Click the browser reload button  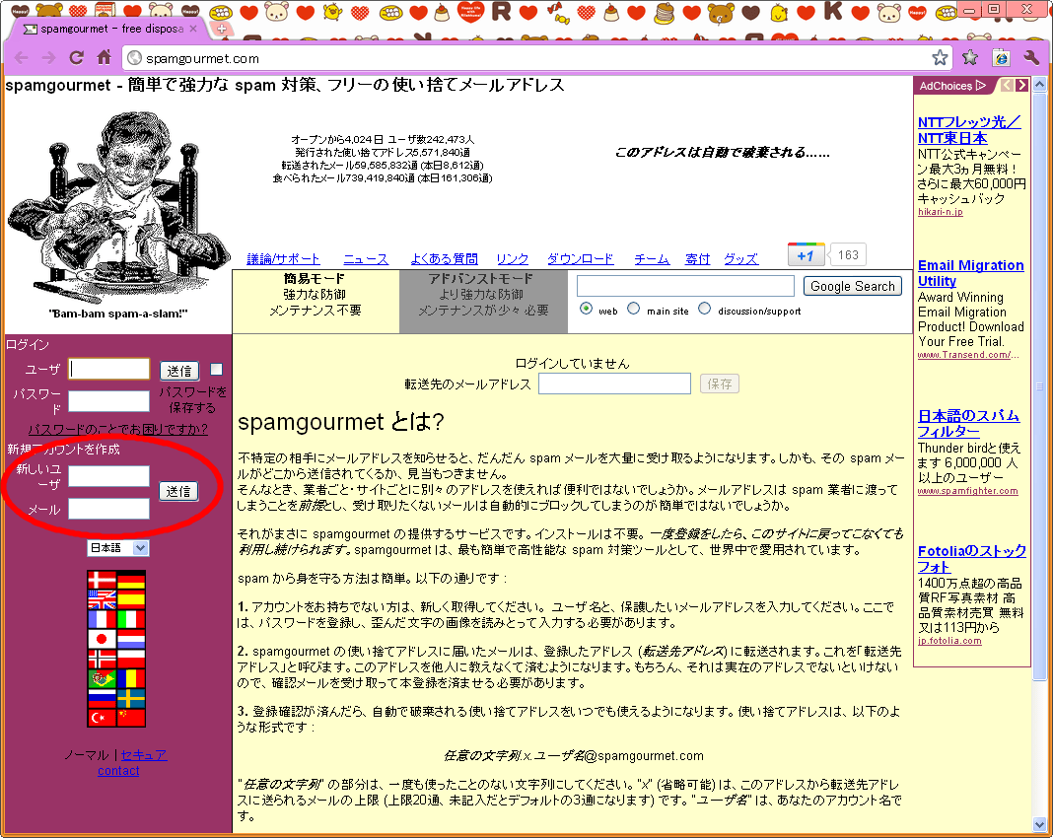(76, 57)
